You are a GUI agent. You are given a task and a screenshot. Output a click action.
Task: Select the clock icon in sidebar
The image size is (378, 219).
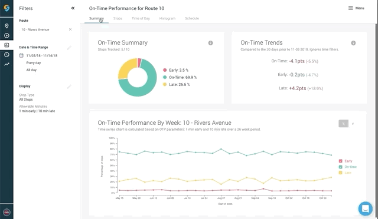click(x=6, y=55)
